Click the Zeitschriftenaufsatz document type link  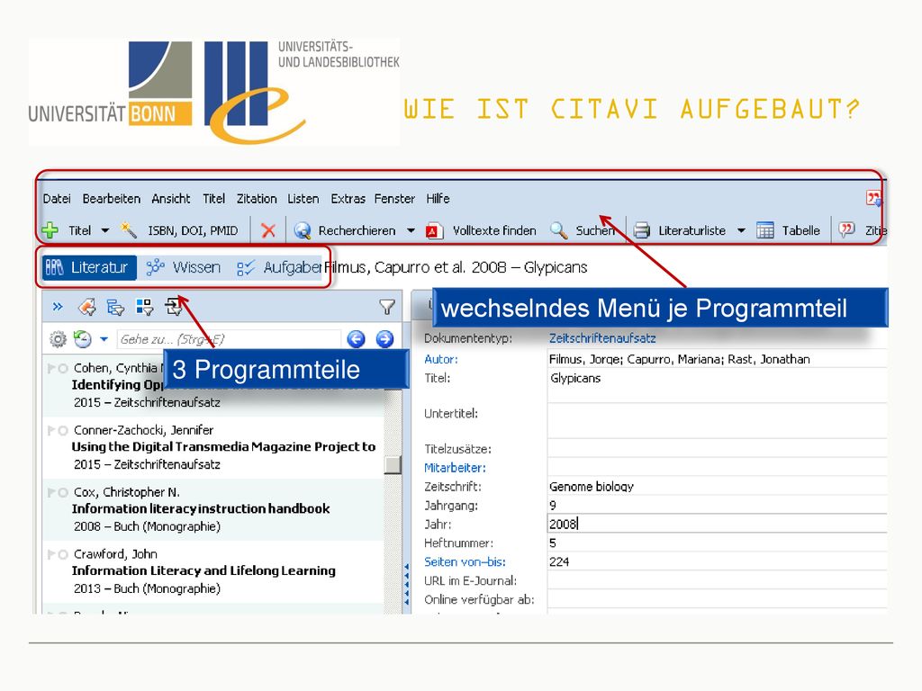point(602,338)
